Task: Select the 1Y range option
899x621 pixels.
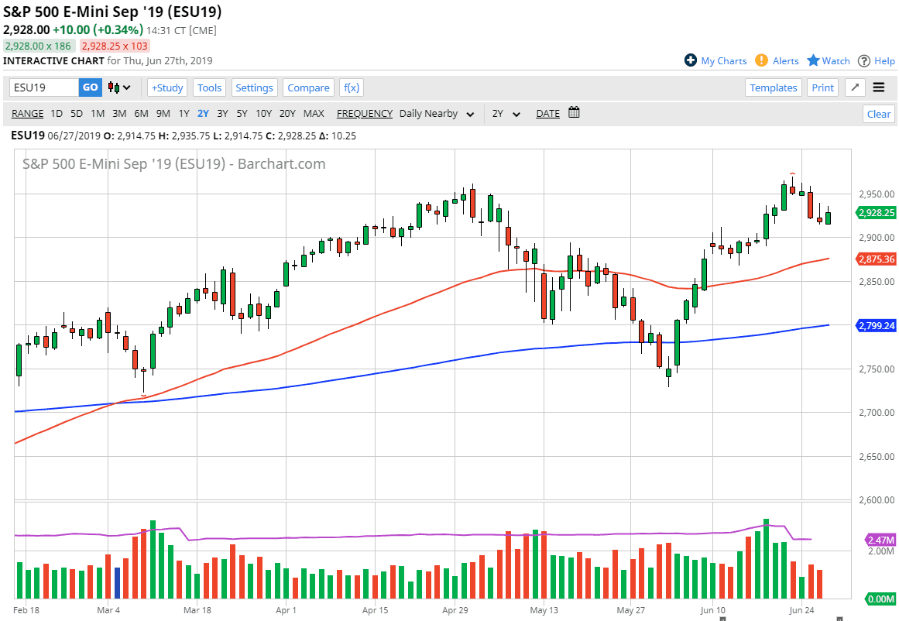Action: tap(184, 114)
